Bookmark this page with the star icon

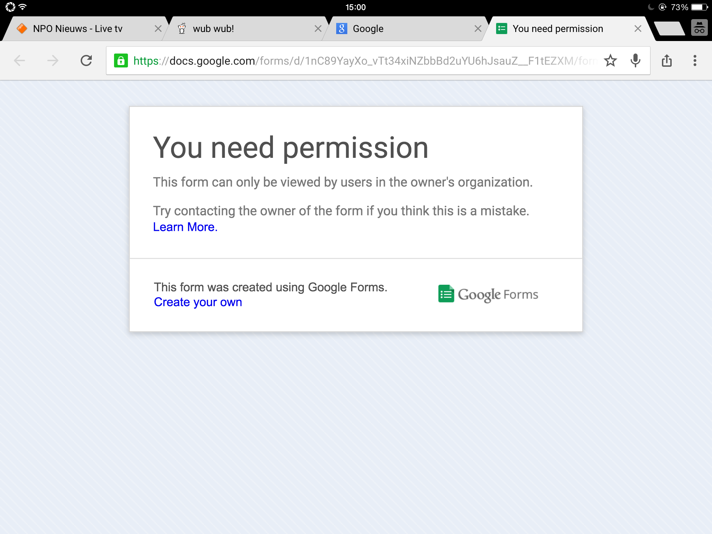(x=610, y=61)
